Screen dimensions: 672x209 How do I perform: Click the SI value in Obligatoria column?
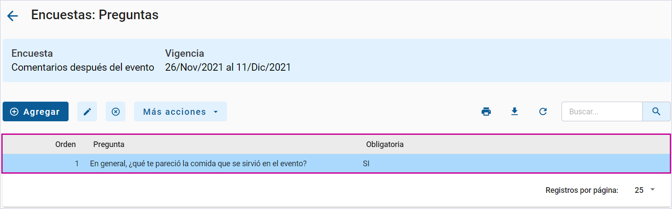click(366, 164)
